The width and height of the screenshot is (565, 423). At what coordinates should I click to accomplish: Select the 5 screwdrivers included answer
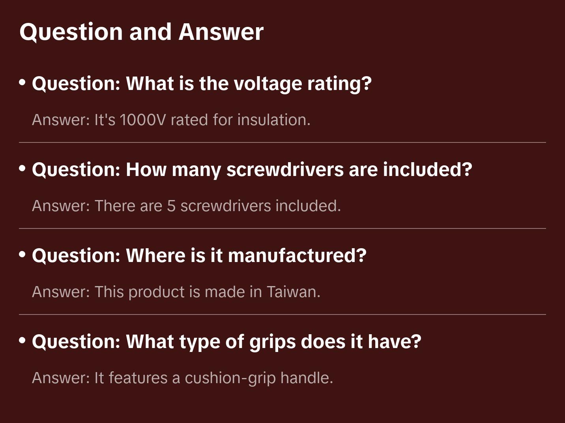pos(186,206)
